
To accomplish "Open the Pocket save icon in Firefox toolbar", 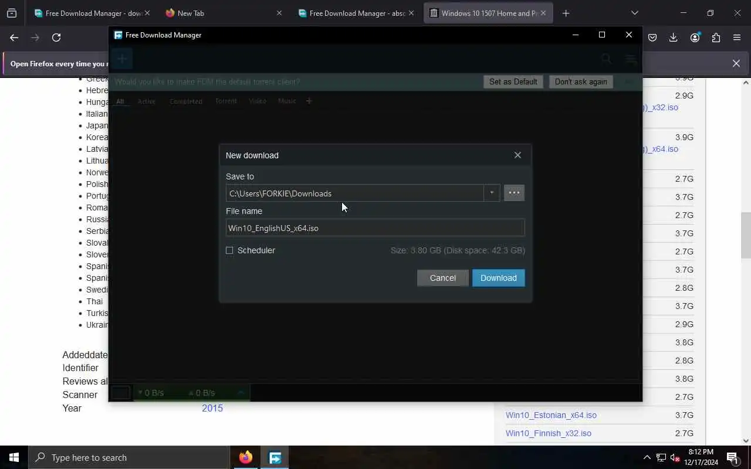I will pos(652,38).
